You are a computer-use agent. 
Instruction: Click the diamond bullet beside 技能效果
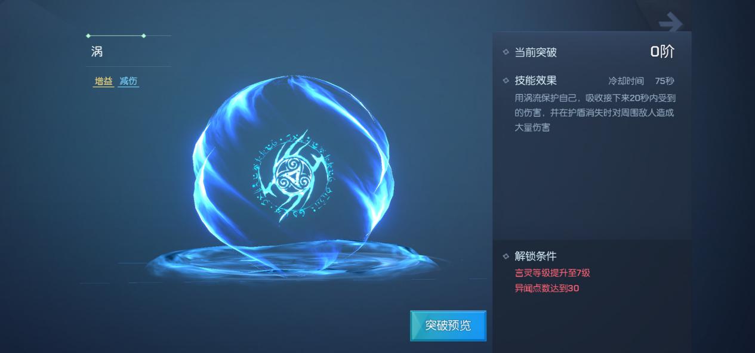coord(506,80)
